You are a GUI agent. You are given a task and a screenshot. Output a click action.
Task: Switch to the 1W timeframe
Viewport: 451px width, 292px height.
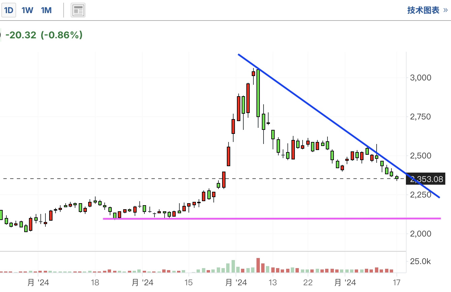(27, 10)
